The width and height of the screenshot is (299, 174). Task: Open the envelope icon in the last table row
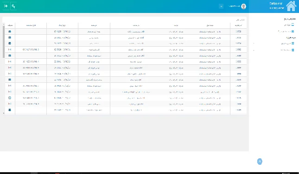click(x=10, y=110)
